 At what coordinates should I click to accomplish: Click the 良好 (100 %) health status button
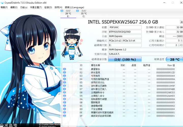point(125,59)
